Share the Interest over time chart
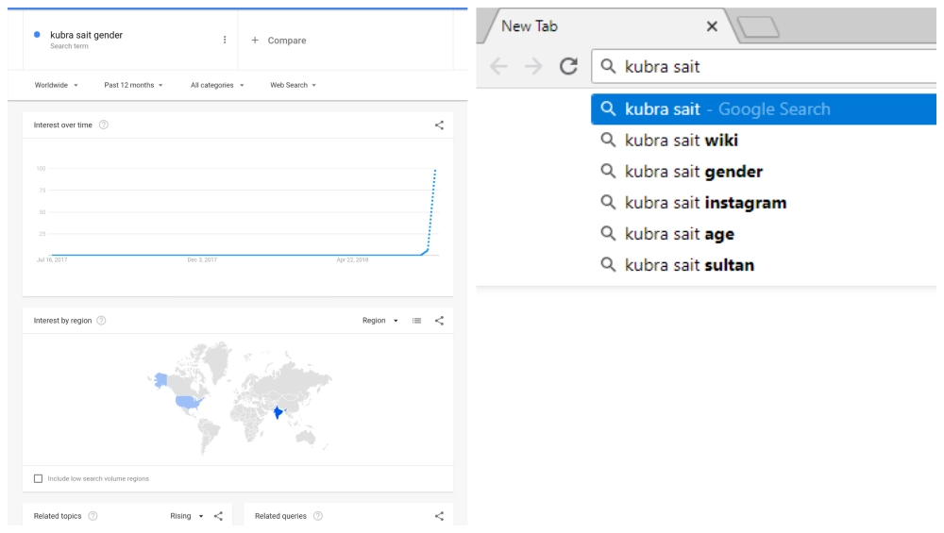944x533 pixels. [439, 125]
